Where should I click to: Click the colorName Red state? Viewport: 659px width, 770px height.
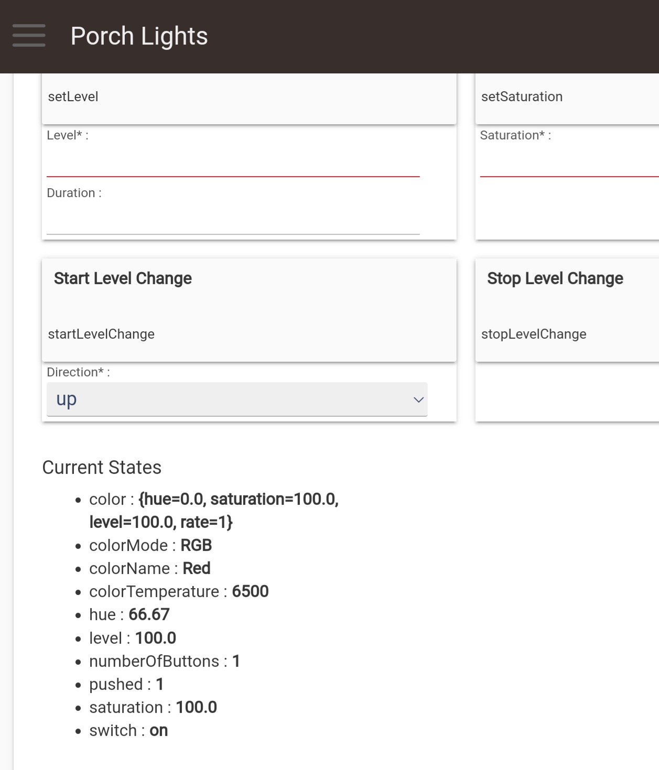click(x=150, y=569)
